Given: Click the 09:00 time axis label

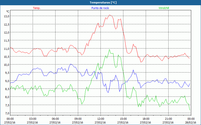Looking at the screenshot, I should tap(78, 119).
